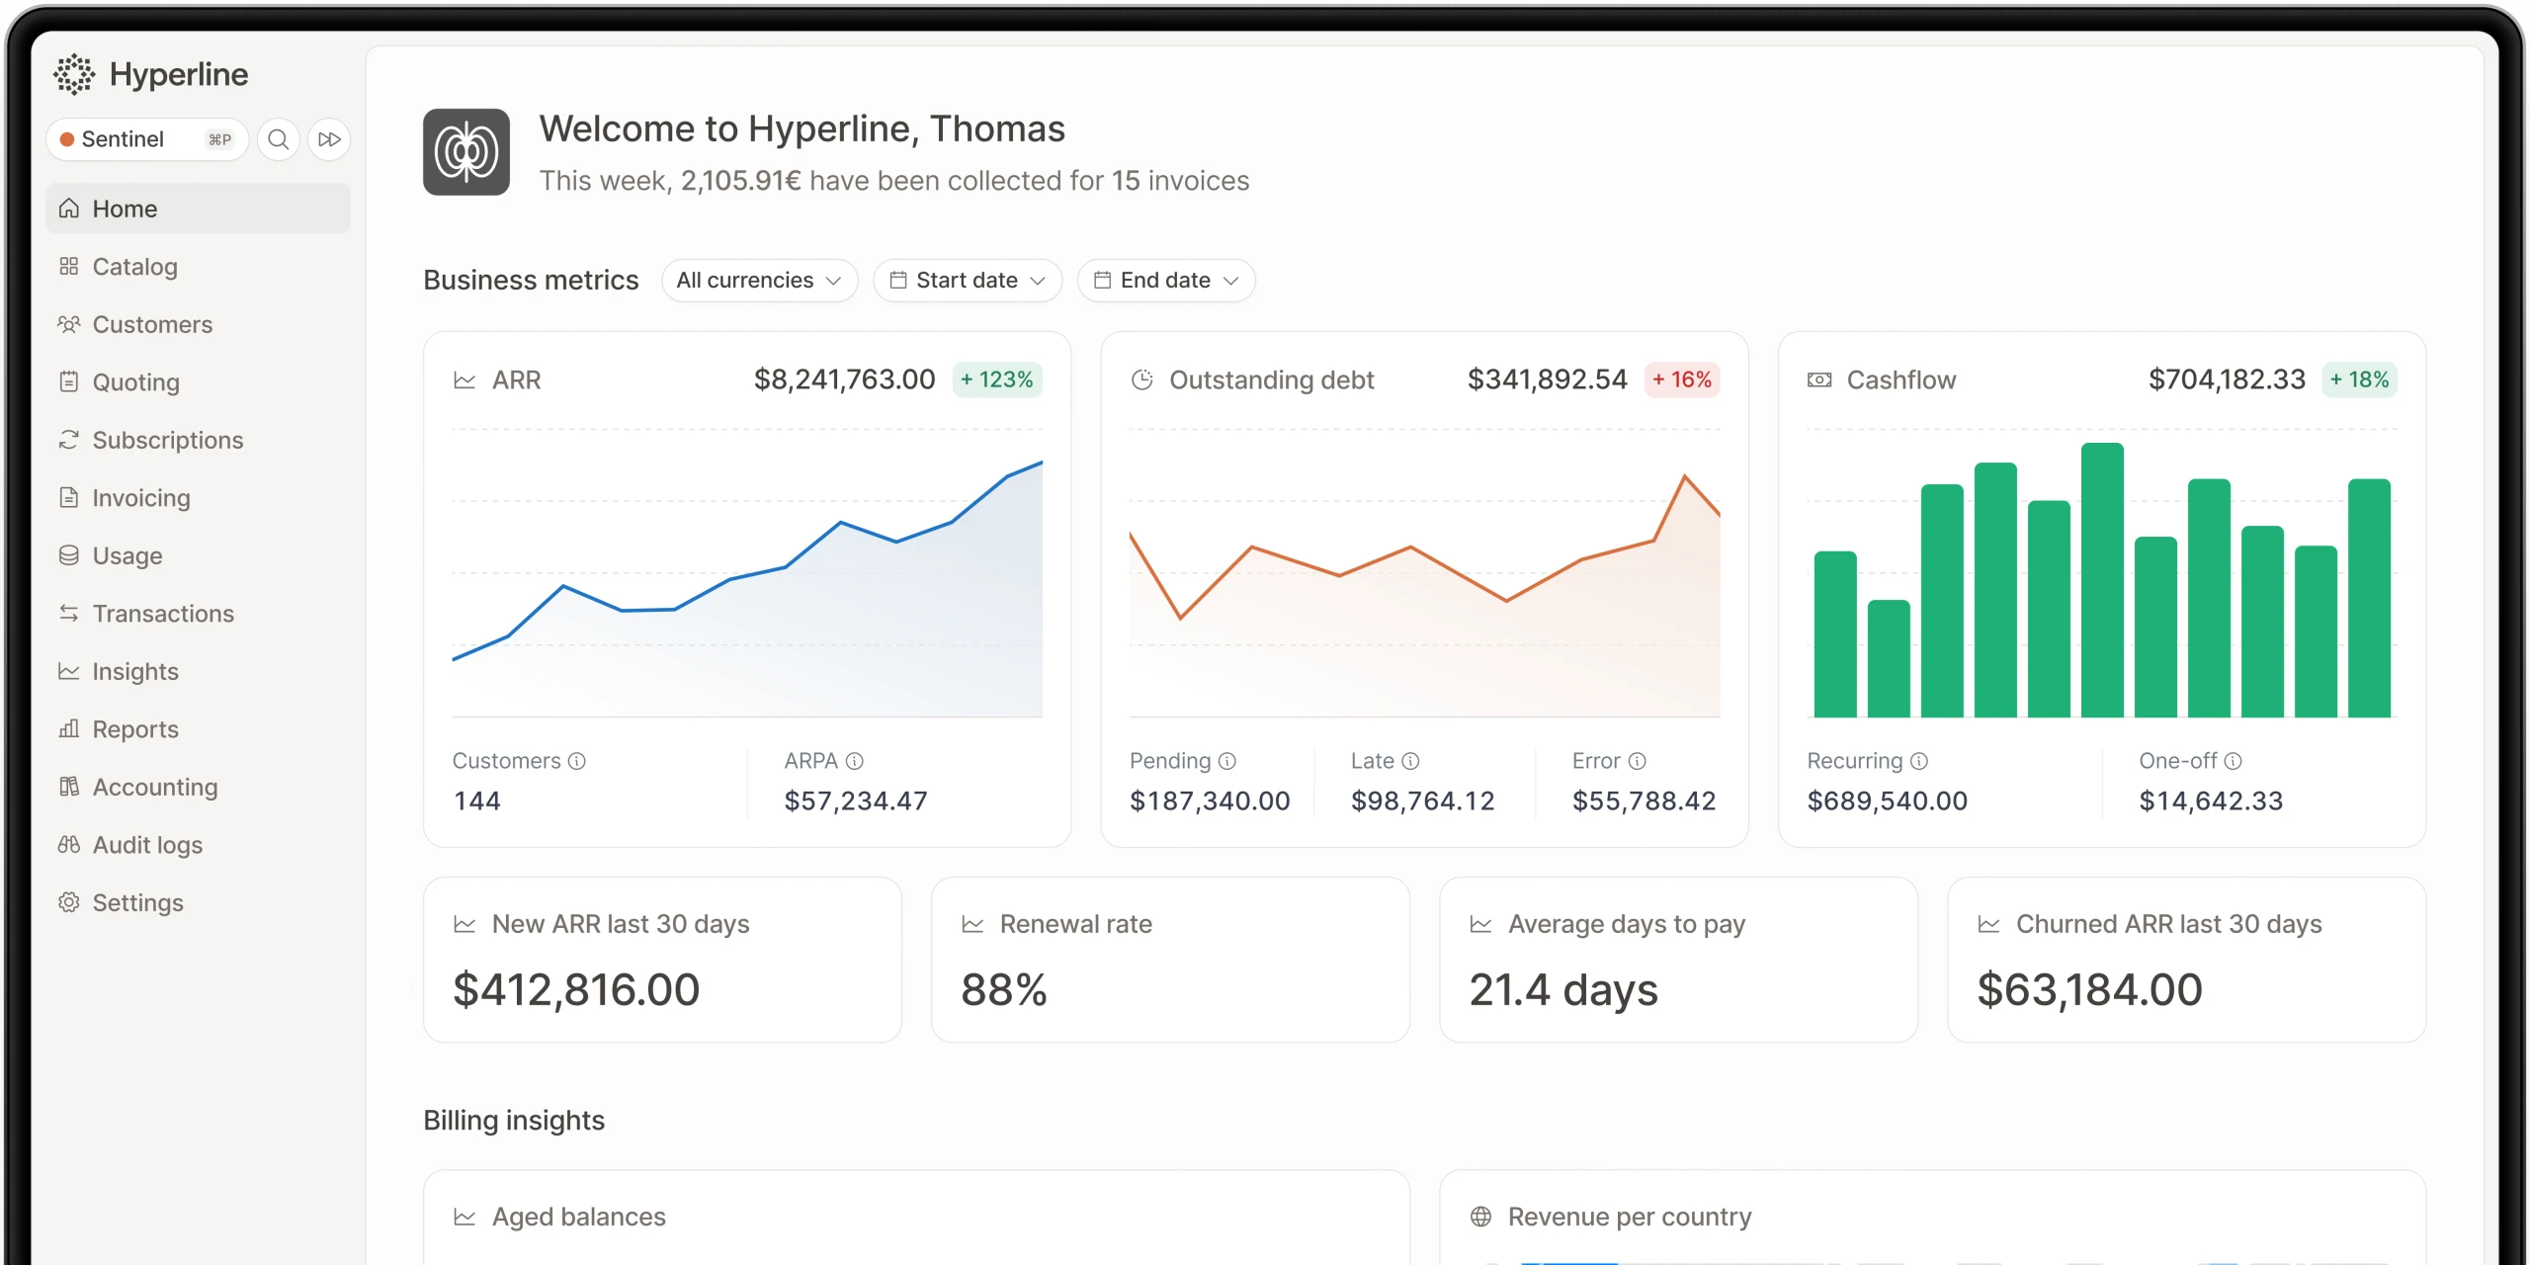Click the info icon beside One-off
Viewport: 2530px width, 1265px height.
pos(2234,761)
